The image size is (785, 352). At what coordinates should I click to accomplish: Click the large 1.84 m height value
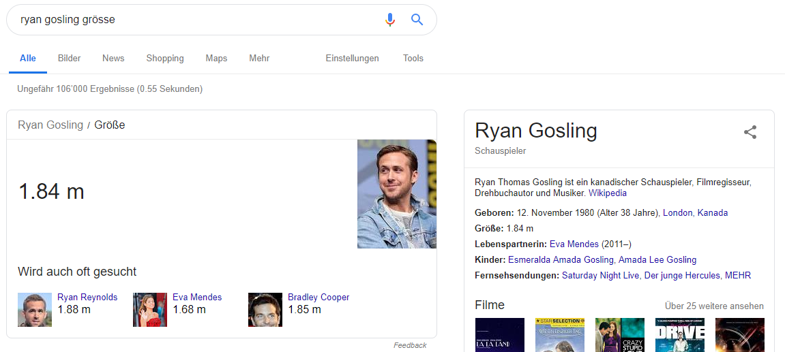click(52, 191)
